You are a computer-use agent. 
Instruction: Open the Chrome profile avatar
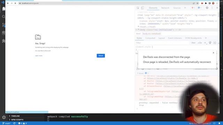(213, 3)
